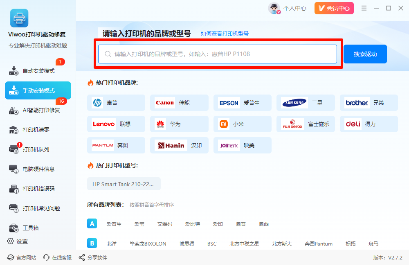
Task: Click version text 版本: V2.7.2
Action: coord(388,258)
